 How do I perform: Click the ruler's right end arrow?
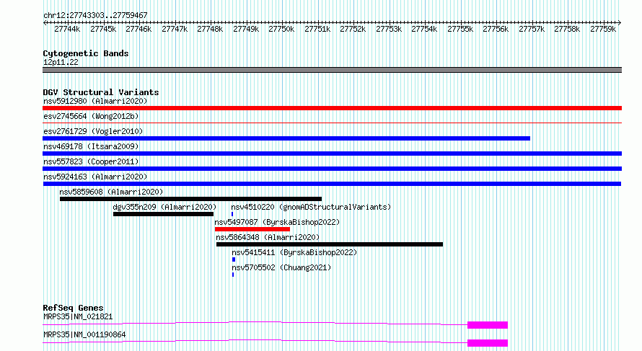click(x=620, y=22)
